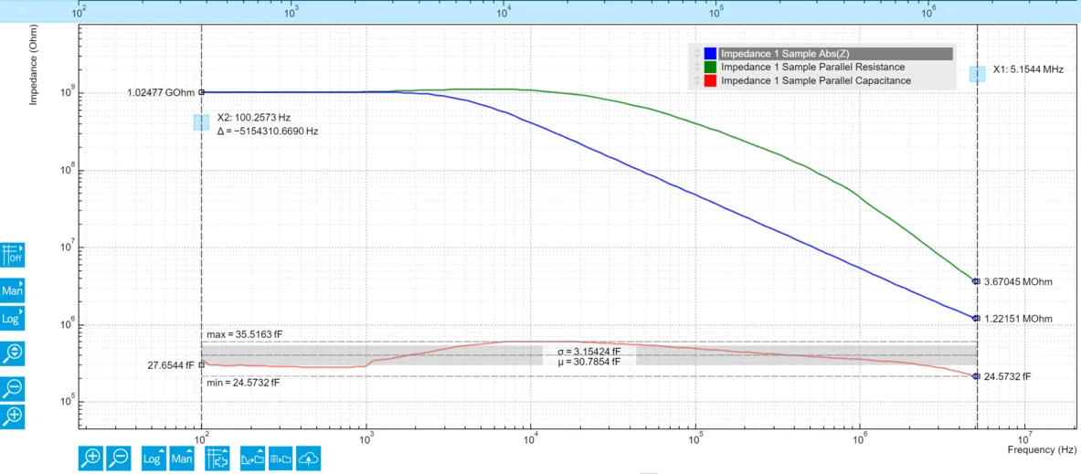Open horizontal axis Log mapping dropdown

point(153,457)
